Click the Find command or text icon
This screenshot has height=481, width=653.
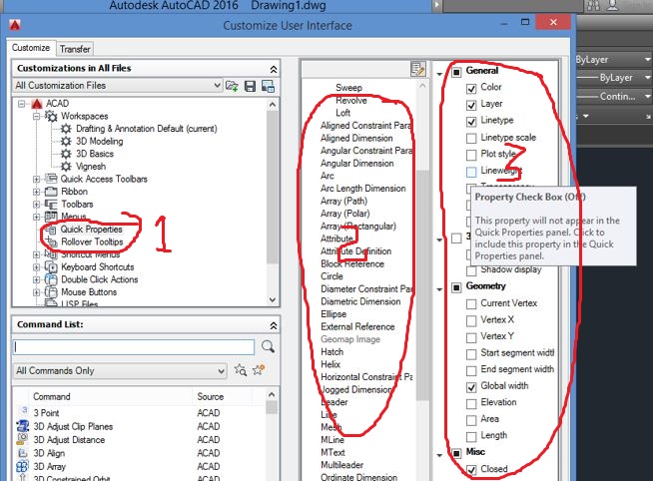[241, 369]
